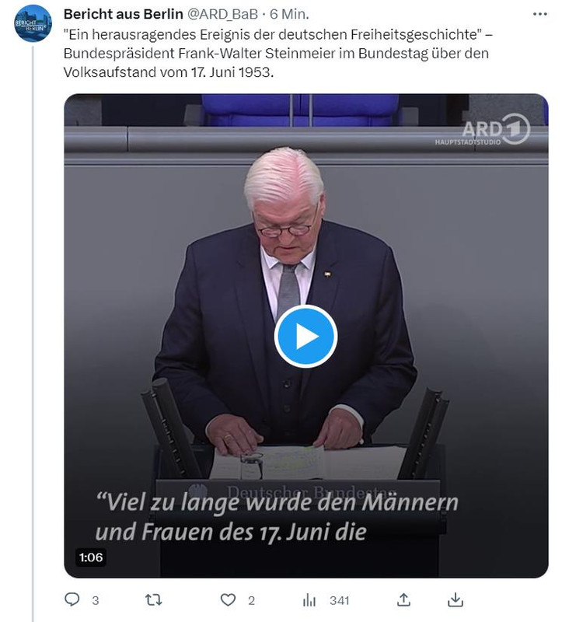Click the video subtitle caption text
Screen dimensions: 562x622
[x=277, y=517]
